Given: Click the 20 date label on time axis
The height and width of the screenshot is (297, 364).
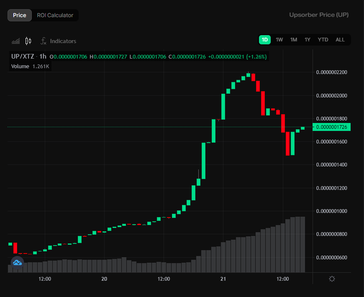Looking at the screenshot, I should 104,279.
